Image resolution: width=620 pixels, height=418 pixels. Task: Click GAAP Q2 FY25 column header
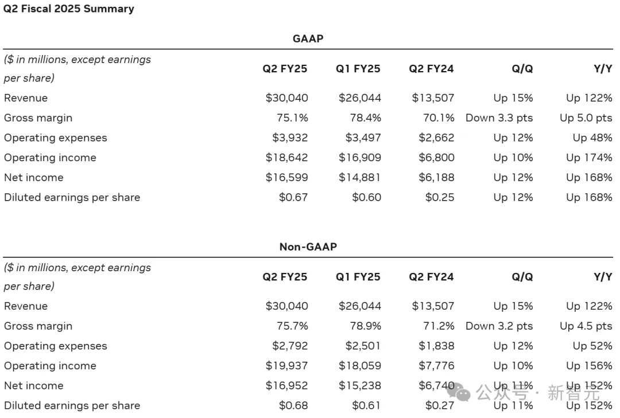[285, 69]
